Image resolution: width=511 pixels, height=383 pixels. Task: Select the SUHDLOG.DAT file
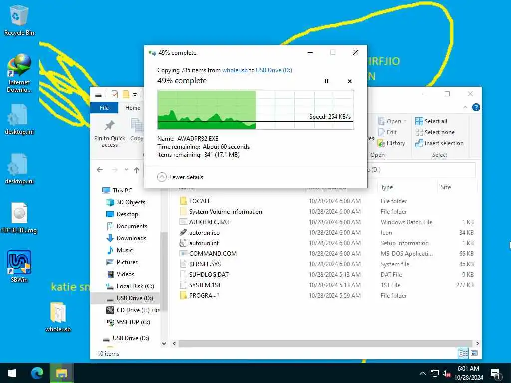(x=209, y=275)
